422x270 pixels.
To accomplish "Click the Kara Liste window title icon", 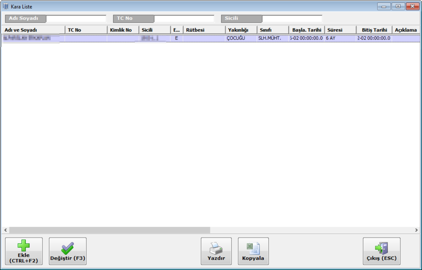I will pos(6,6).
